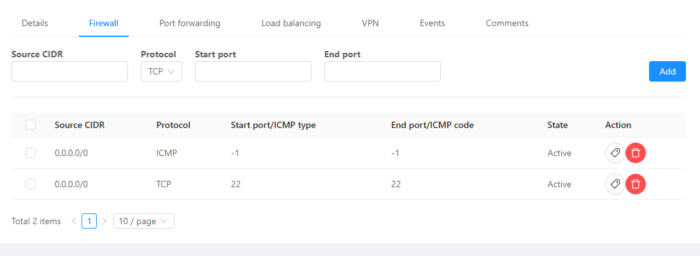Open the Events tab
This screenshot has height=256, width=700.
(432, 23)
